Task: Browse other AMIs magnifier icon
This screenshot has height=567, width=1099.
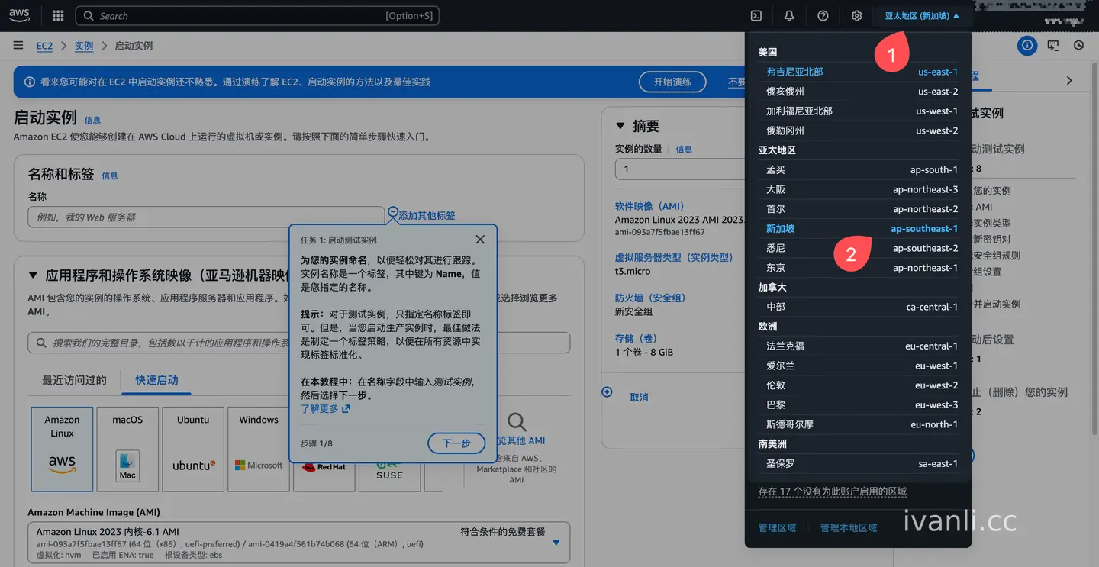Action: [517, 422]
